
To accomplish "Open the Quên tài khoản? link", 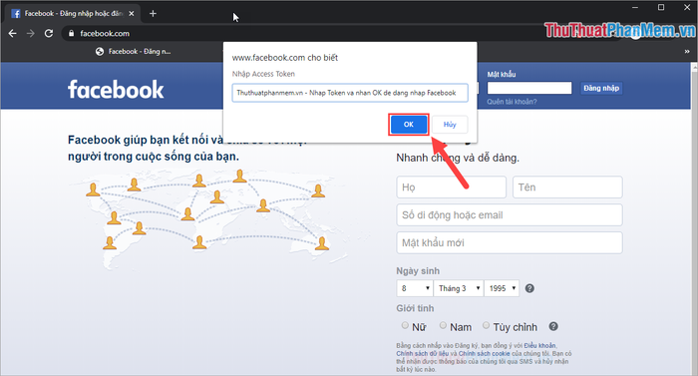I will (512, 102).
